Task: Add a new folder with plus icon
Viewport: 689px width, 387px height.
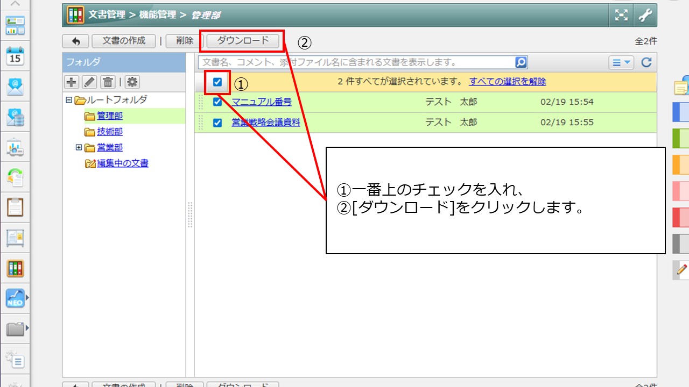Action: (72, 82)
